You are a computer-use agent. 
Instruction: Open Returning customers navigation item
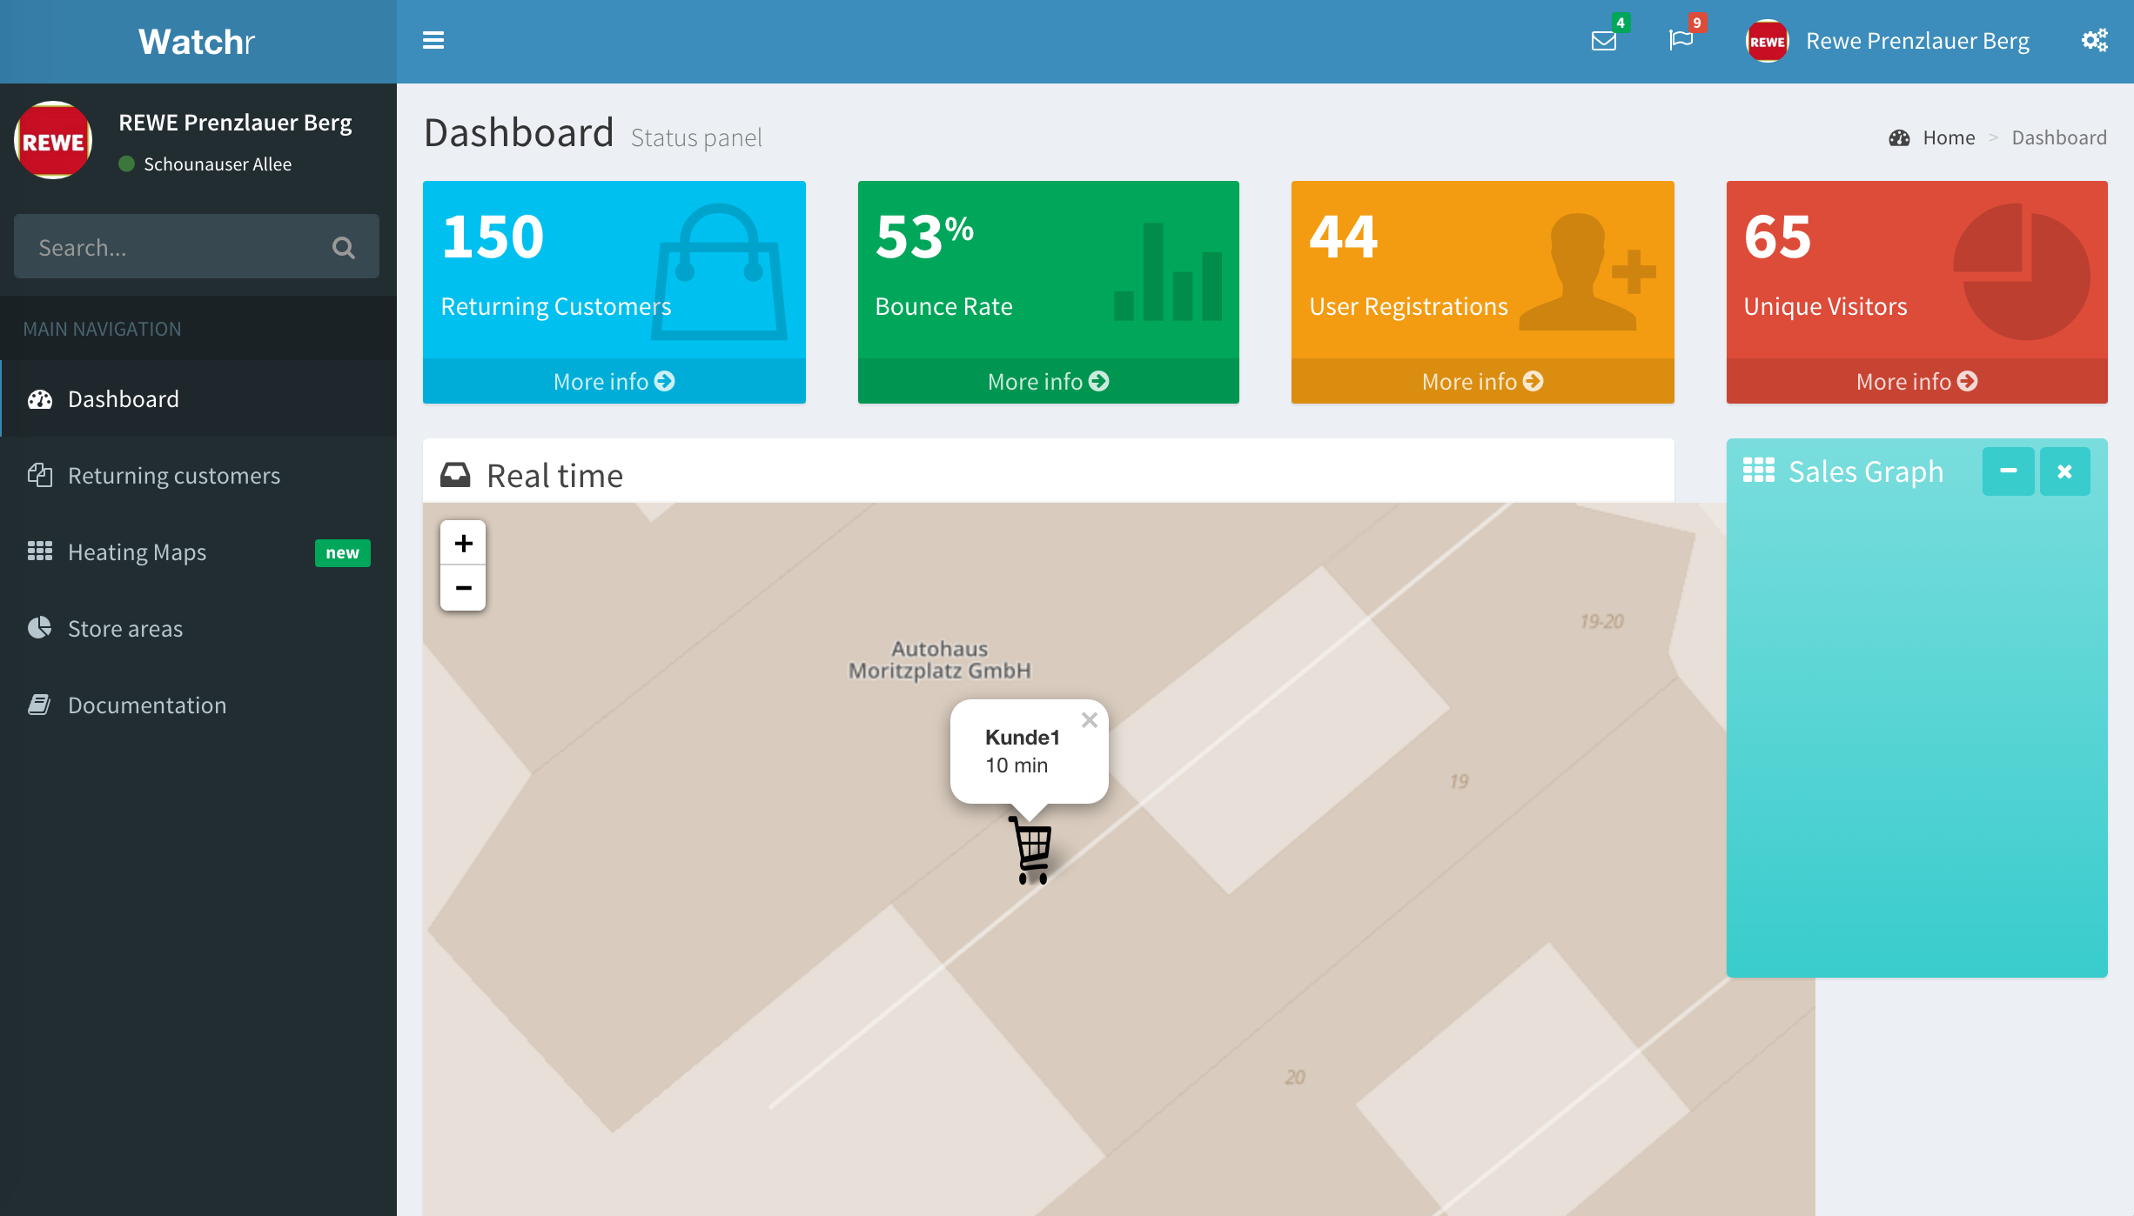point(174,476)
